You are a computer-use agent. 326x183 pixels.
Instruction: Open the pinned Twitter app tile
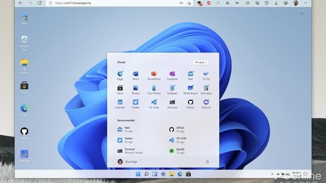point(135,104)
